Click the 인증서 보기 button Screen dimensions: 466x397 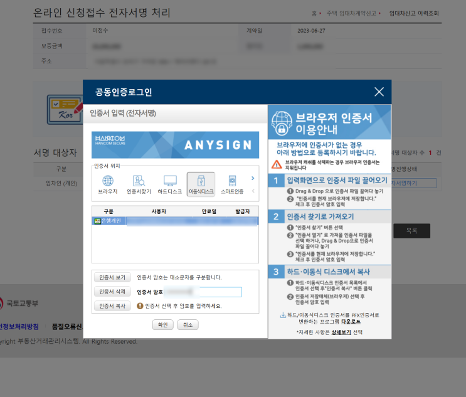click(x=112, y=277)
